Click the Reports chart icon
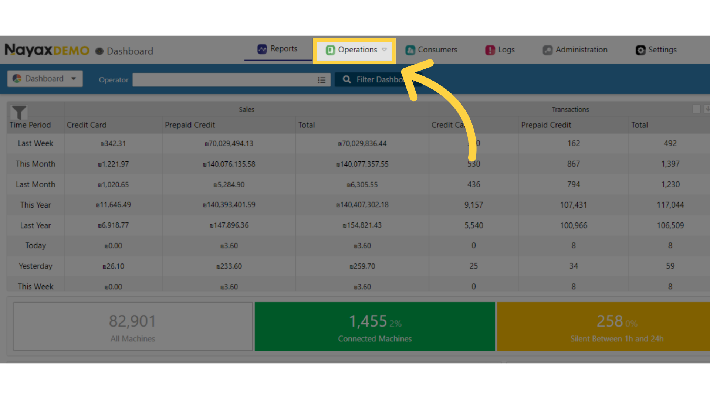Viewport: 710px width, 399px height. pyautogui.click(x=262, y=49)
